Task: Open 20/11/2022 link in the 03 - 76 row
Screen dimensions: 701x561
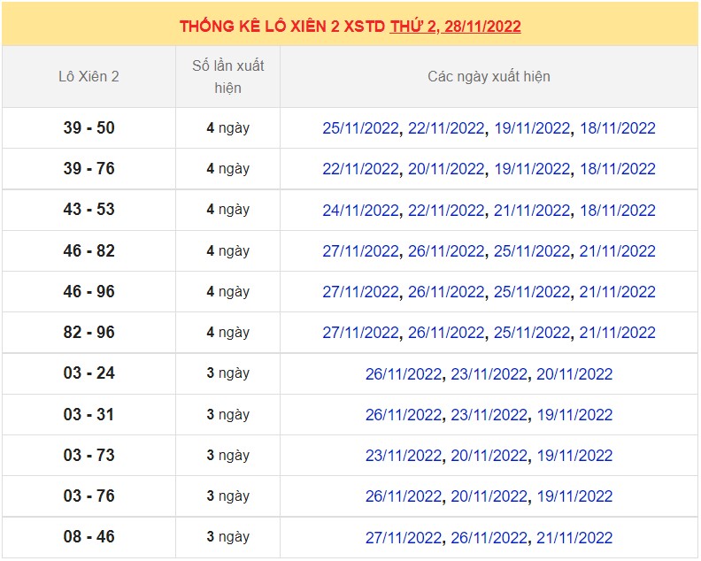Action: point(489,496)
